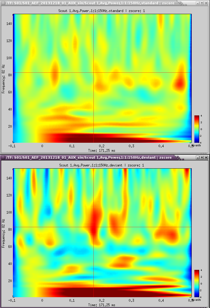
Task: Click the 'Frequency: 82 Hz' axis label in the deviant plot
Action: [3, 233]
